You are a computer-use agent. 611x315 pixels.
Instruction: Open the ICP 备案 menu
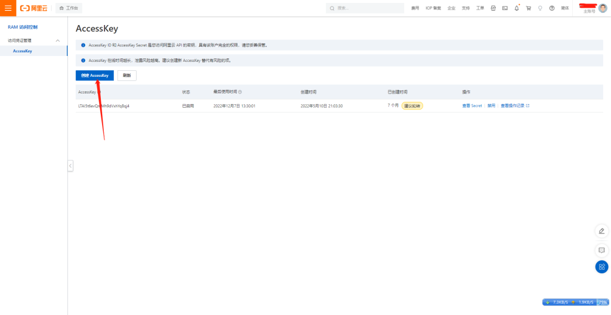point(433,8)
